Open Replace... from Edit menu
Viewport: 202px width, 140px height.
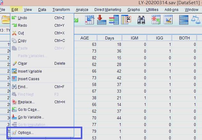point(42,102)
